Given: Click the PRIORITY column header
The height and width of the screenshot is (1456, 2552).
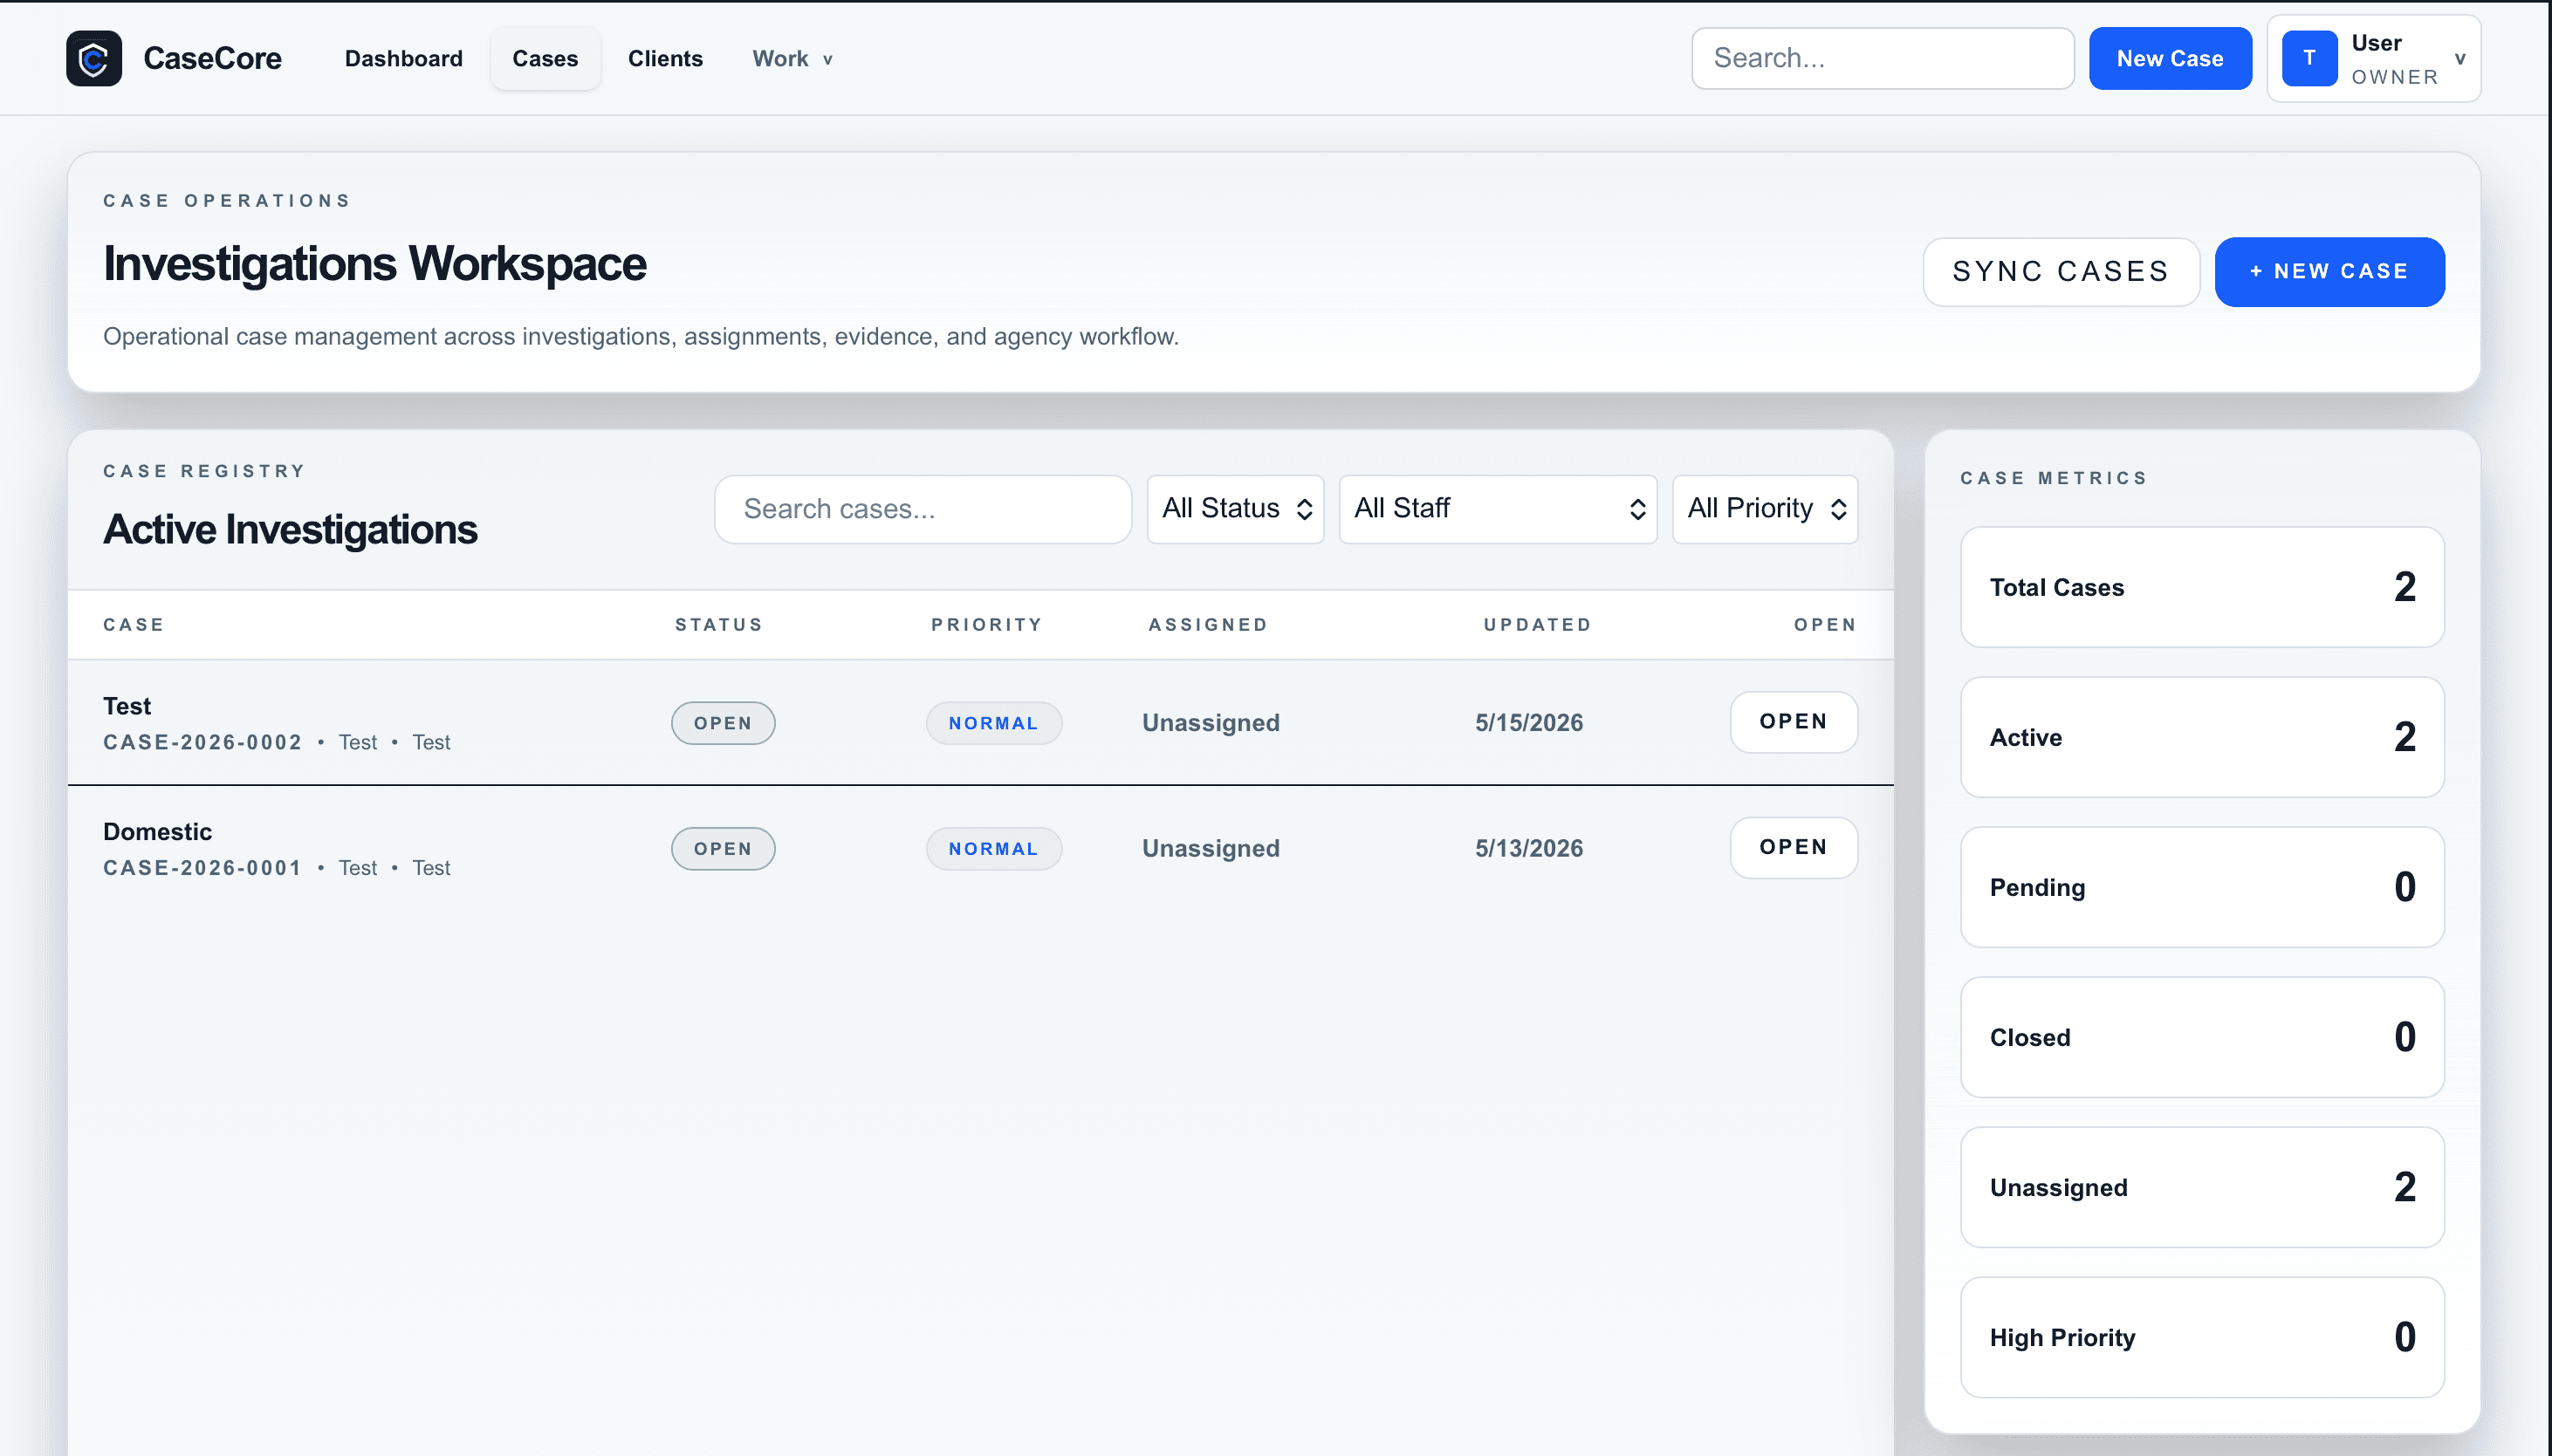Looking at the screenshot, I should pos(987,625).
